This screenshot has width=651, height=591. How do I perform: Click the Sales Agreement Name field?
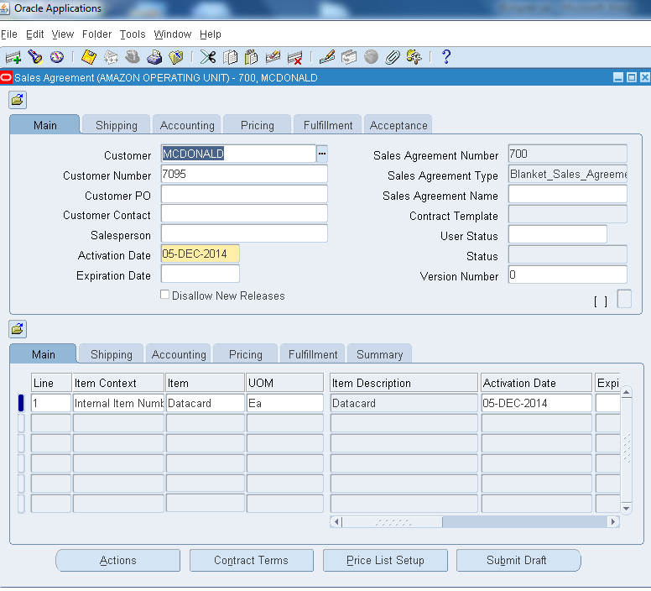pos(568,194)
